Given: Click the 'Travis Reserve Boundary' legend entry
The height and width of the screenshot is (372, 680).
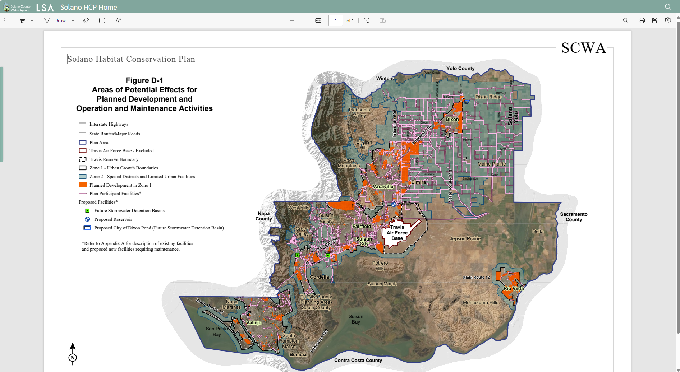Looking at the screenshot, I should pos(114,159).
